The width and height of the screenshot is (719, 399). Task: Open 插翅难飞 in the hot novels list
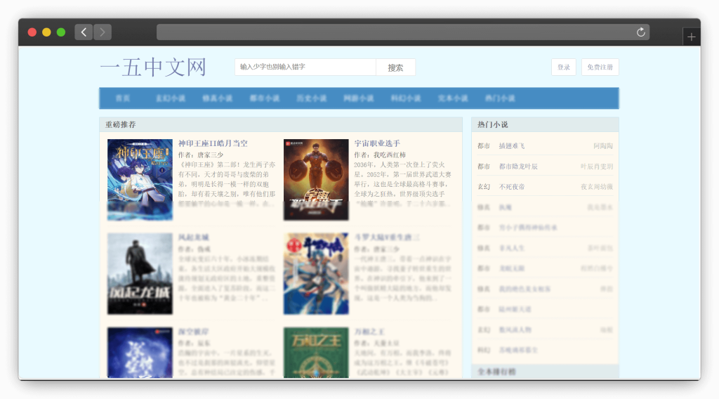pyautogui.click(x=512, y=146)
